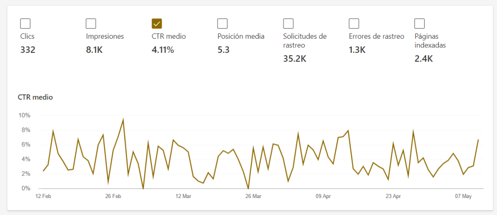Select the 07 May date label
The image size is (497, 215).
[x=463, y=196]
